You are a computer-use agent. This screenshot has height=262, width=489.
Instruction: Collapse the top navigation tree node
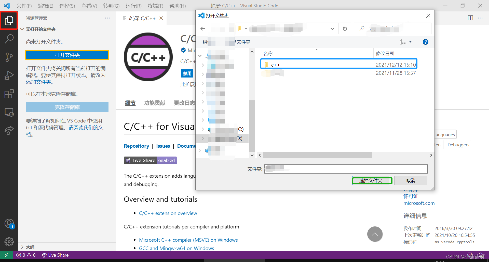tap(200, 56)
